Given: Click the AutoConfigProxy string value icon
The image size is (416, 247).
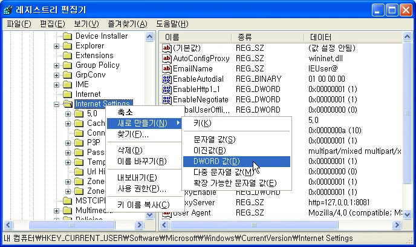Looking at the screenshot, I should pos(167,59).
